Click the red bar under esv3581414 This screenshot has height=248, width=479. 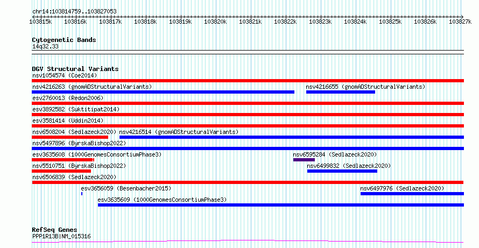pos(248,126)
